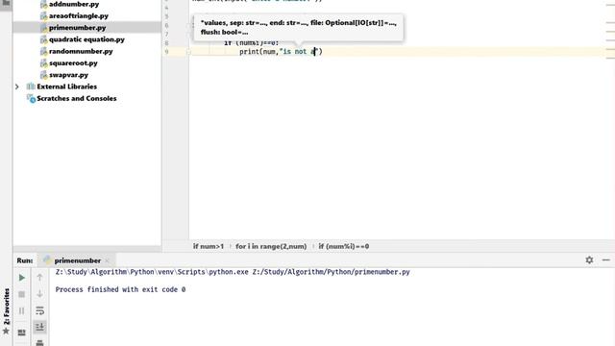Viewport: 615px width, 346px height.
Task: Click the External Libraries icon
Action: tap(31, 86)
